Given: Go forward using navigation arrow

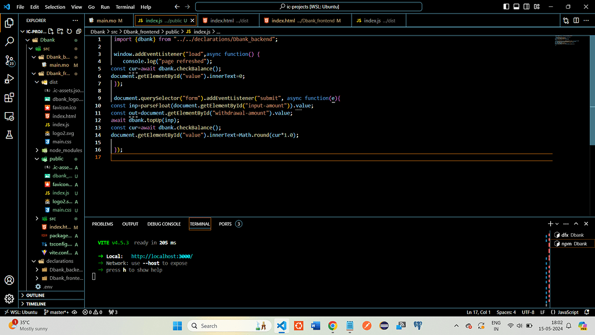Looking at the screenshot, I should click(188, 6).
